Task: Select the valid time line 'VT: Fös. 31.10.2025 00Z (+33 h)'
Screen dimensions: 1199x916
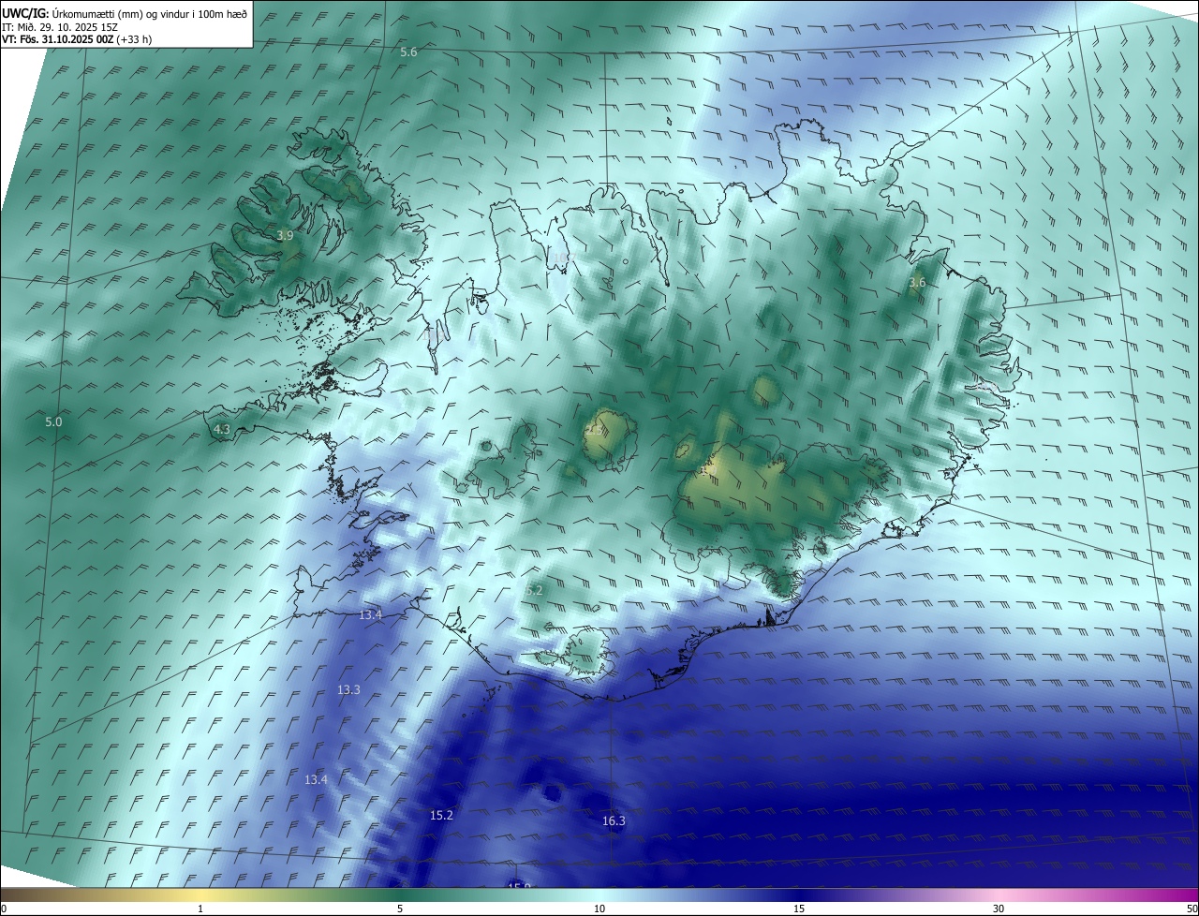Action: tap(77, 39)
